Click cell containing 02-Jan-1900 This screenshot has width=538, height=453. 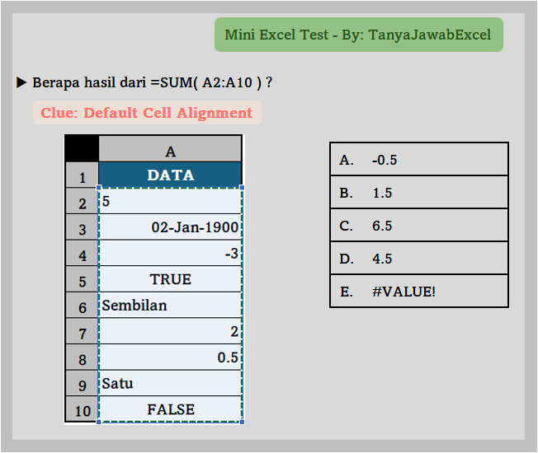pos(170,226)
